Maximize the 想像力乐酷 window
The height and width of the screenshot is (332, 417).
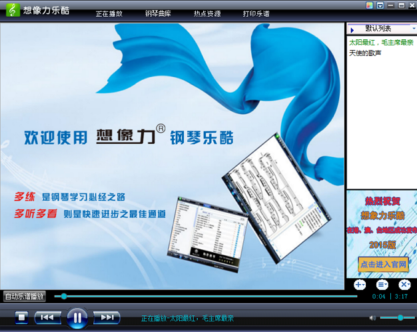coord(402,5)
